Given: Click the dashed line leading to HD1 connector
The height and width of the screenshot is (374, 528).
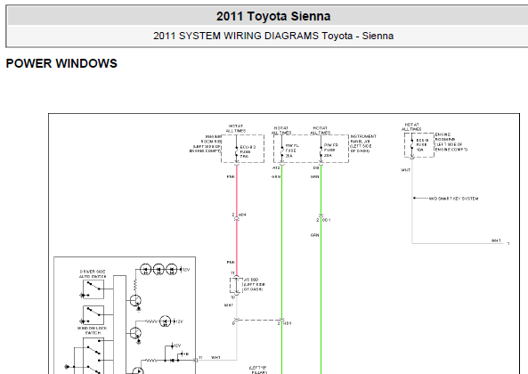Looking at the screenshot, I should [259, 320].
